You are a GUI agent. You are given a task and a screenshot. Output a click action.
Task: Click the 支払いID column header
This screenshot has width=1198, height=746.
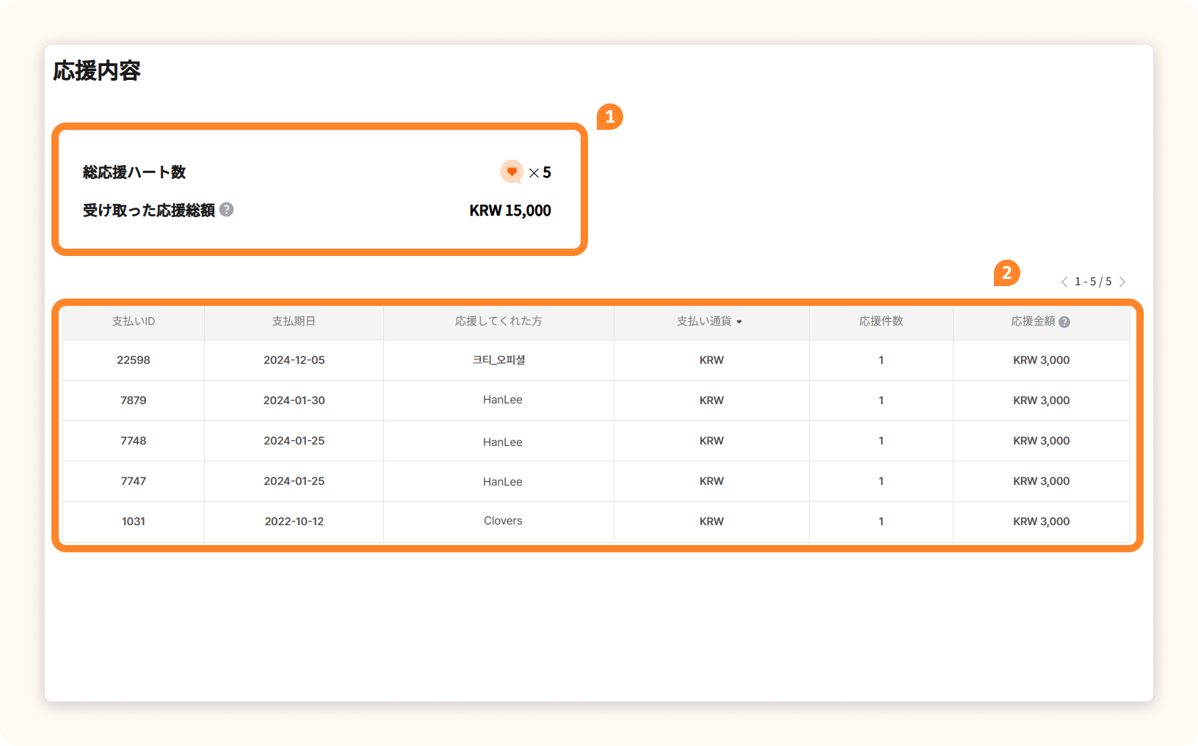pyautogui.click(x=134, y=321)
